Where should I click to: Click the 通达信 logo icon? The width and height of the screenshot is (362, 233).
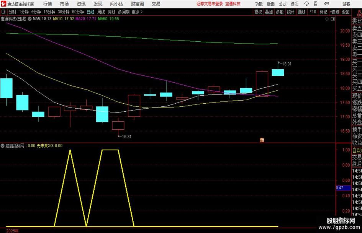[3, 4]
